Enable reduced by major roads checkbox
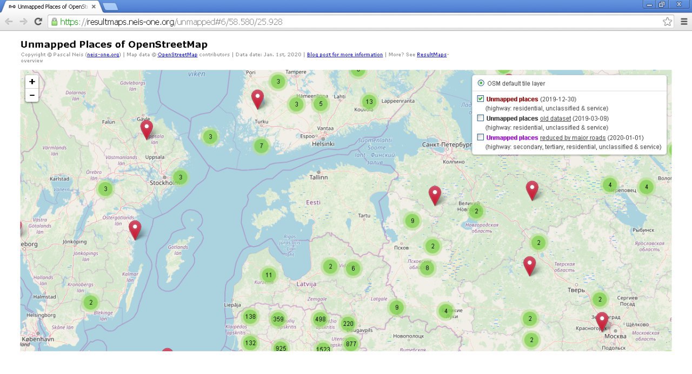Image resolution: width=692 pixels, height=374 pixels. tap(481, 137)
